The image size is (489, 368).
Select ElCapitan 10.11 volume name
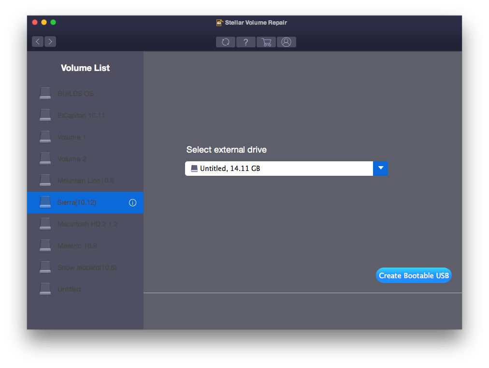(x=81, y=115)
